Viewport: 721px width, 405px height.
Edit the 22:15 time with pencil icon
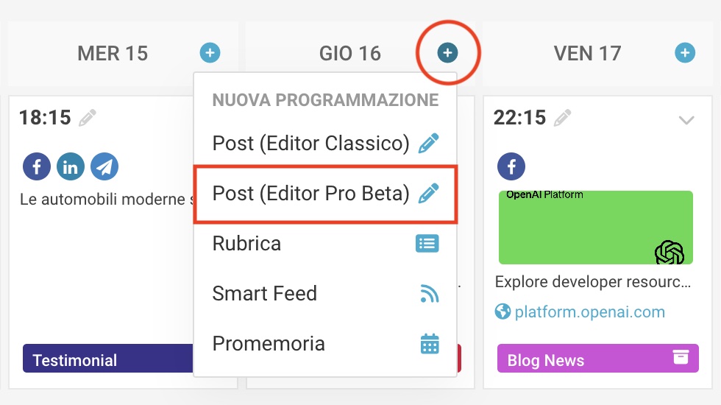pos(563,117)
